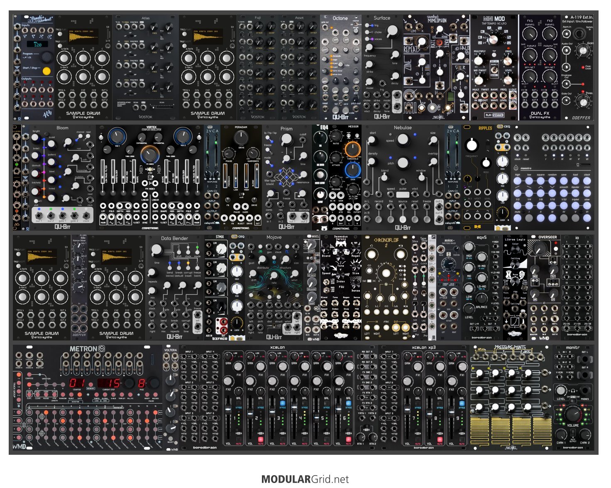
Task: Click the RTN 1 knob on xcelon
Action: click(361, 437)
